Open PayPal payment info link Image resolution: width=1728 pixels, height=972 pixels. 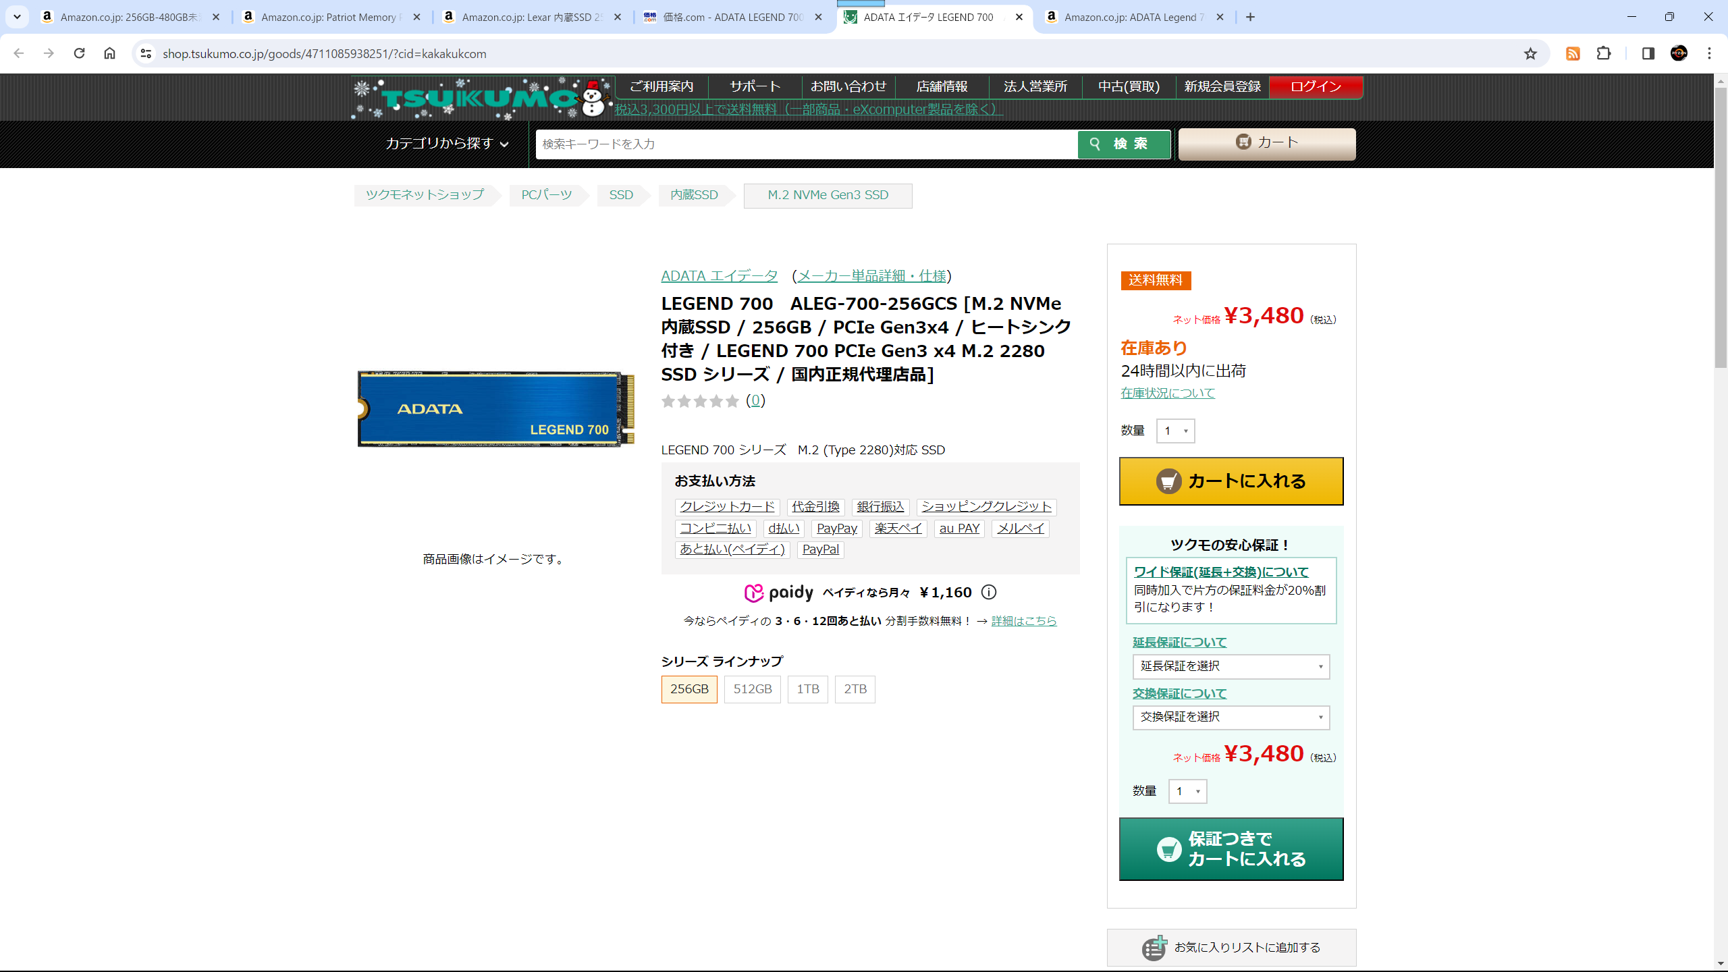point(820,549)
